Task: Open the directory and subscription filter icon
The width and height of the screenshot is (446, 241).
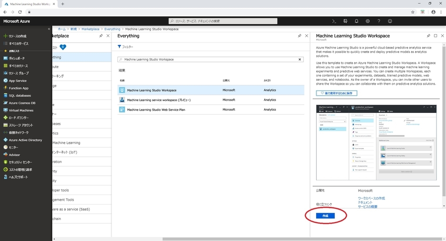Action: pos(345,21)
